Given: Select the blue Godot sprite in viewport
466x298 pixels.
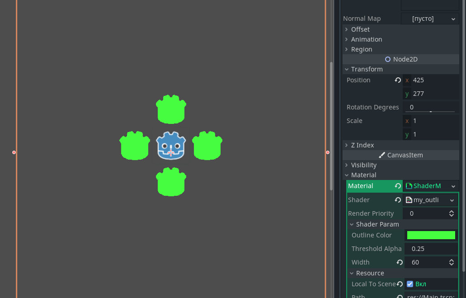Looking at the screenshot, I should coord(171,146).
